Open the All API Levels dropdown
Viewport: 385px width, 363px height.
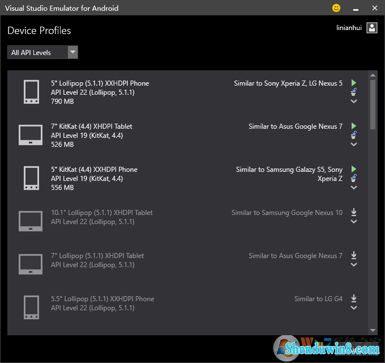click(x=42, y=52)
